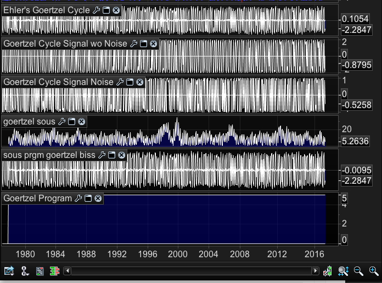This screenshot has height=283, width=382.
Task: Click the Goertzel Cycle Signal wo Noise label
Action: click(65, 44)
